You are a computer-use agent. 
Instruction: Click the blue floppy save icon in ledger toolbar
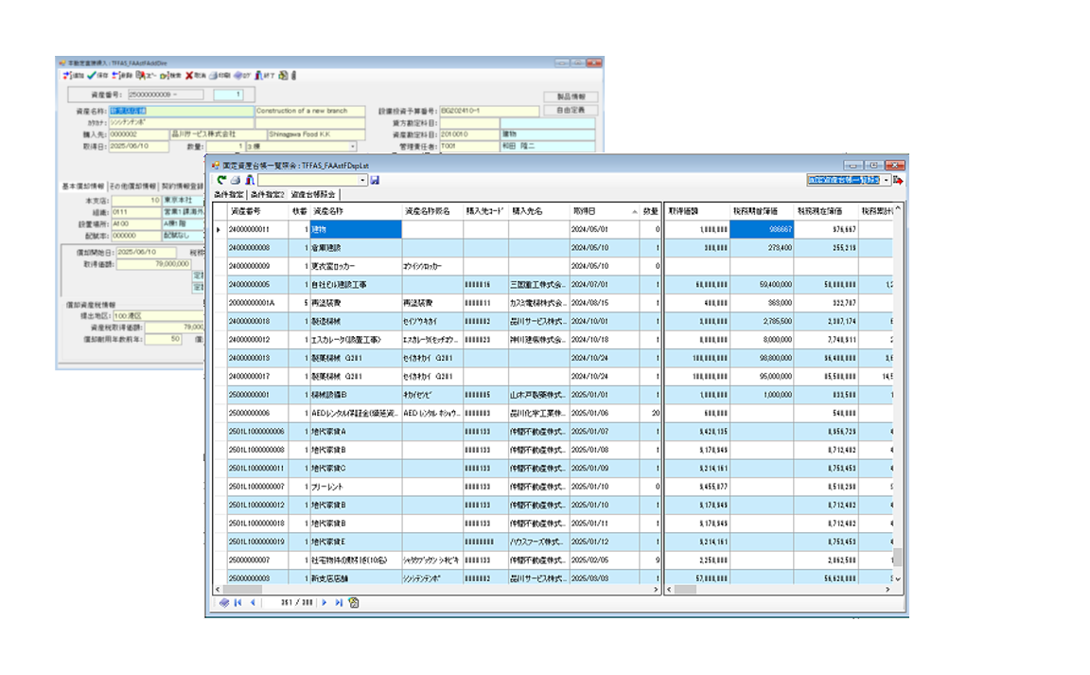375,180
